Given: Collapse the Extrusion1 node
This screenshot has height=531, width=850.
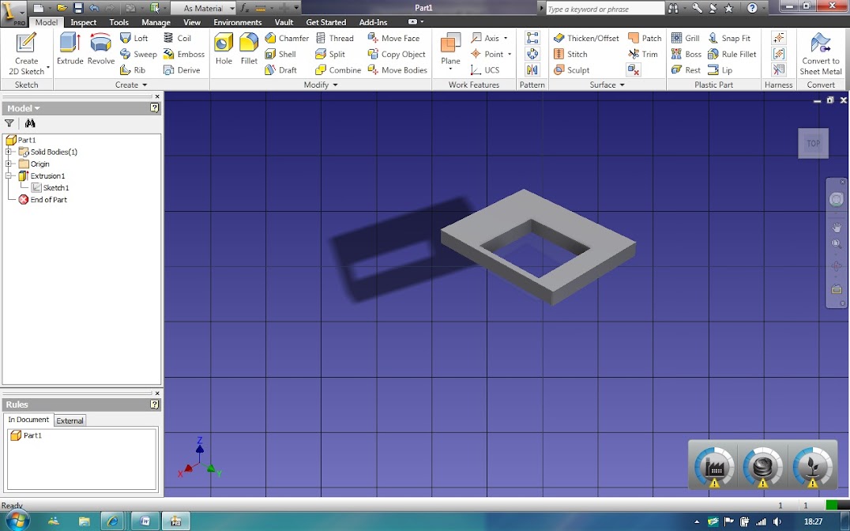Looking at the screenshot, I should click(x=8, y=175).
